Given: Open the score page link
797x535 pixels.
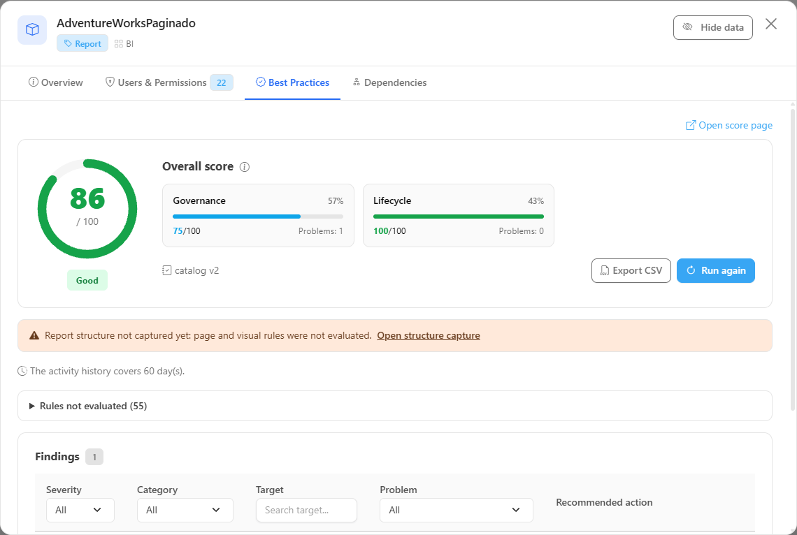Looking at the screenshot, I should [729, 125].
